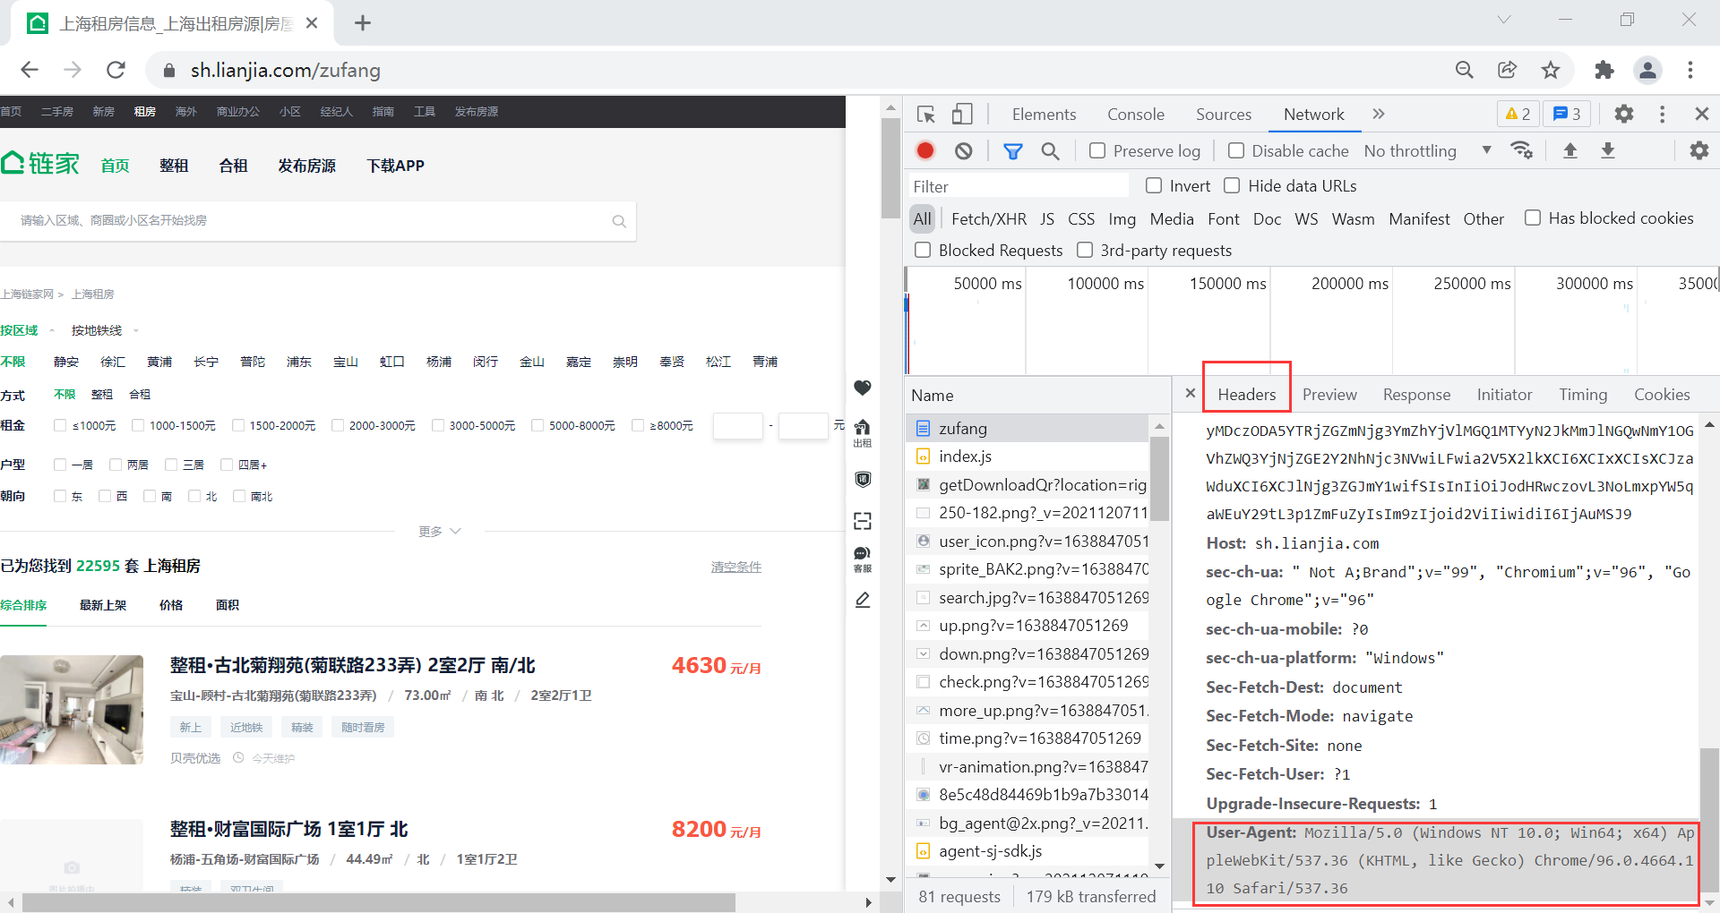The width and height of the screenshot is (1720, 913).
Task: Open a new browser tab
Action: pos(363,23)
